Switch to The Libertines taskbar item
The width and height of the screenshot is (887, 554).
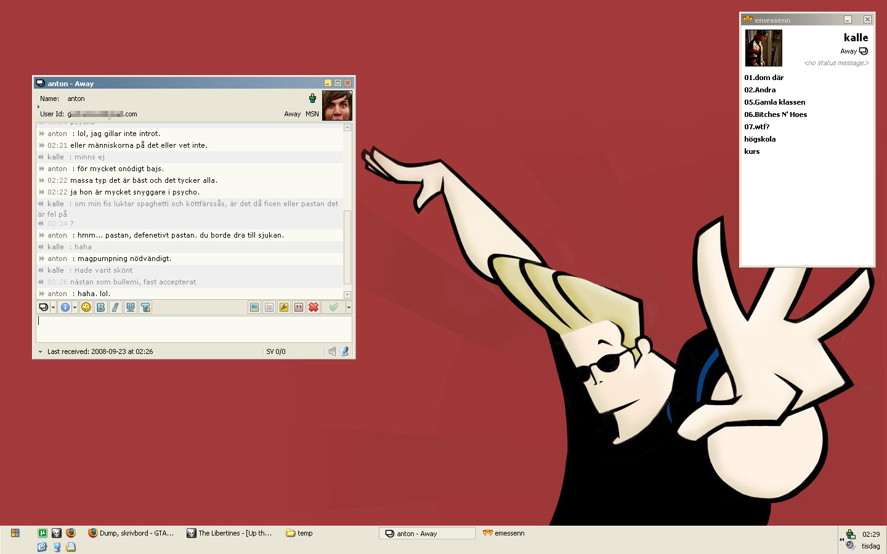tap(230, 533)
